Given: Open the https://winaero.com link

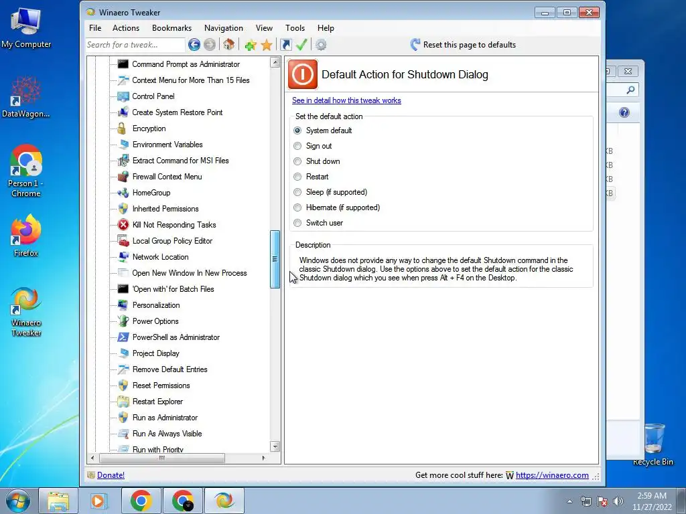Looking at the screenshot, I should click(552, 475).
